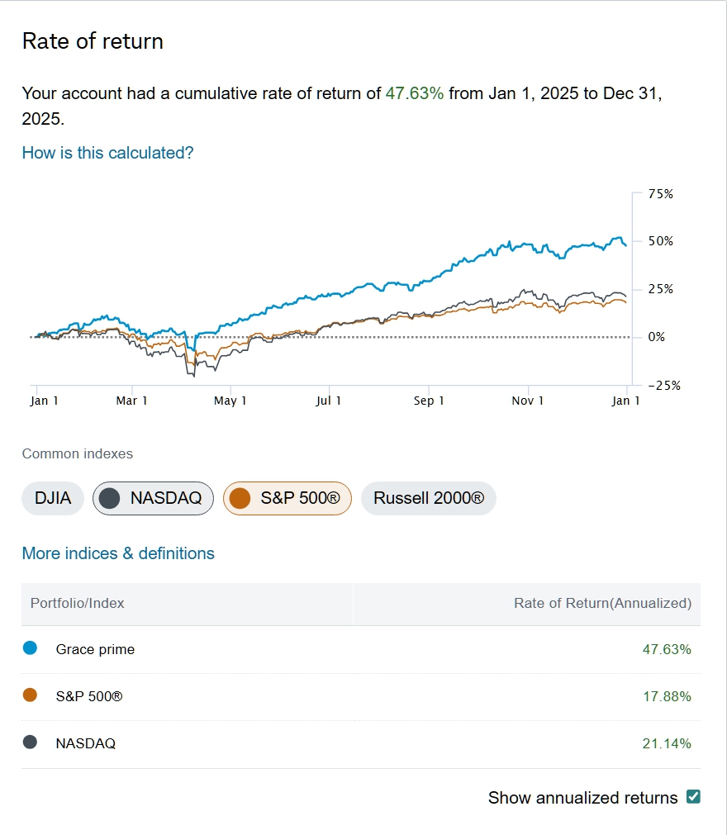Click the orange circle icon in S&P 500® chip
Image resolution: width=727 pixels, height=835 pixels.
click(x=240, y=498)
